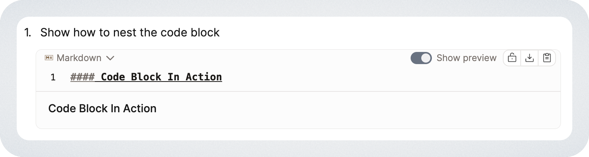
Task: Click the word "In" in the editor line
Action: pos(173,77)
